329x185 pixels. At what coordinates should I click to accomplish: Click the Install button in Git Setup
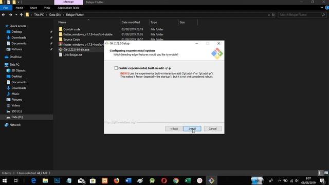192,128
